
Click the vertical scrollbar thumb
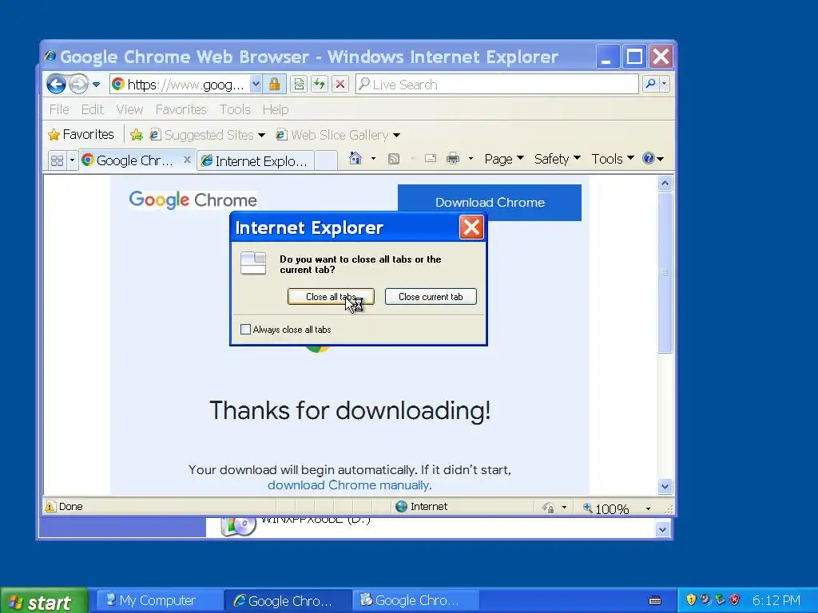665,273
